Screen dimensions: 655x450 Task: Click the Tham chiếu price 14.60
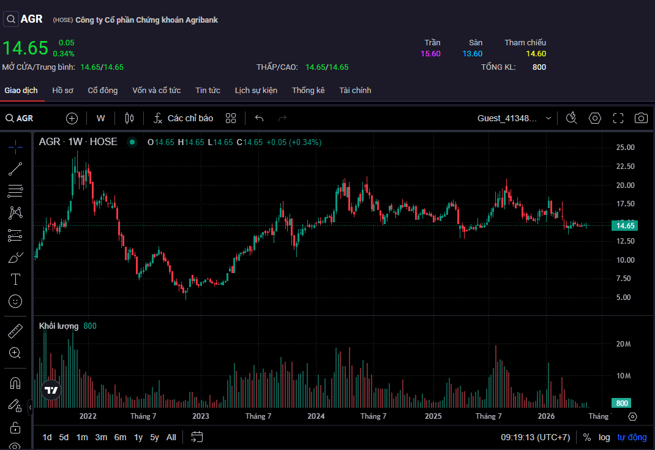pos(536,53)
